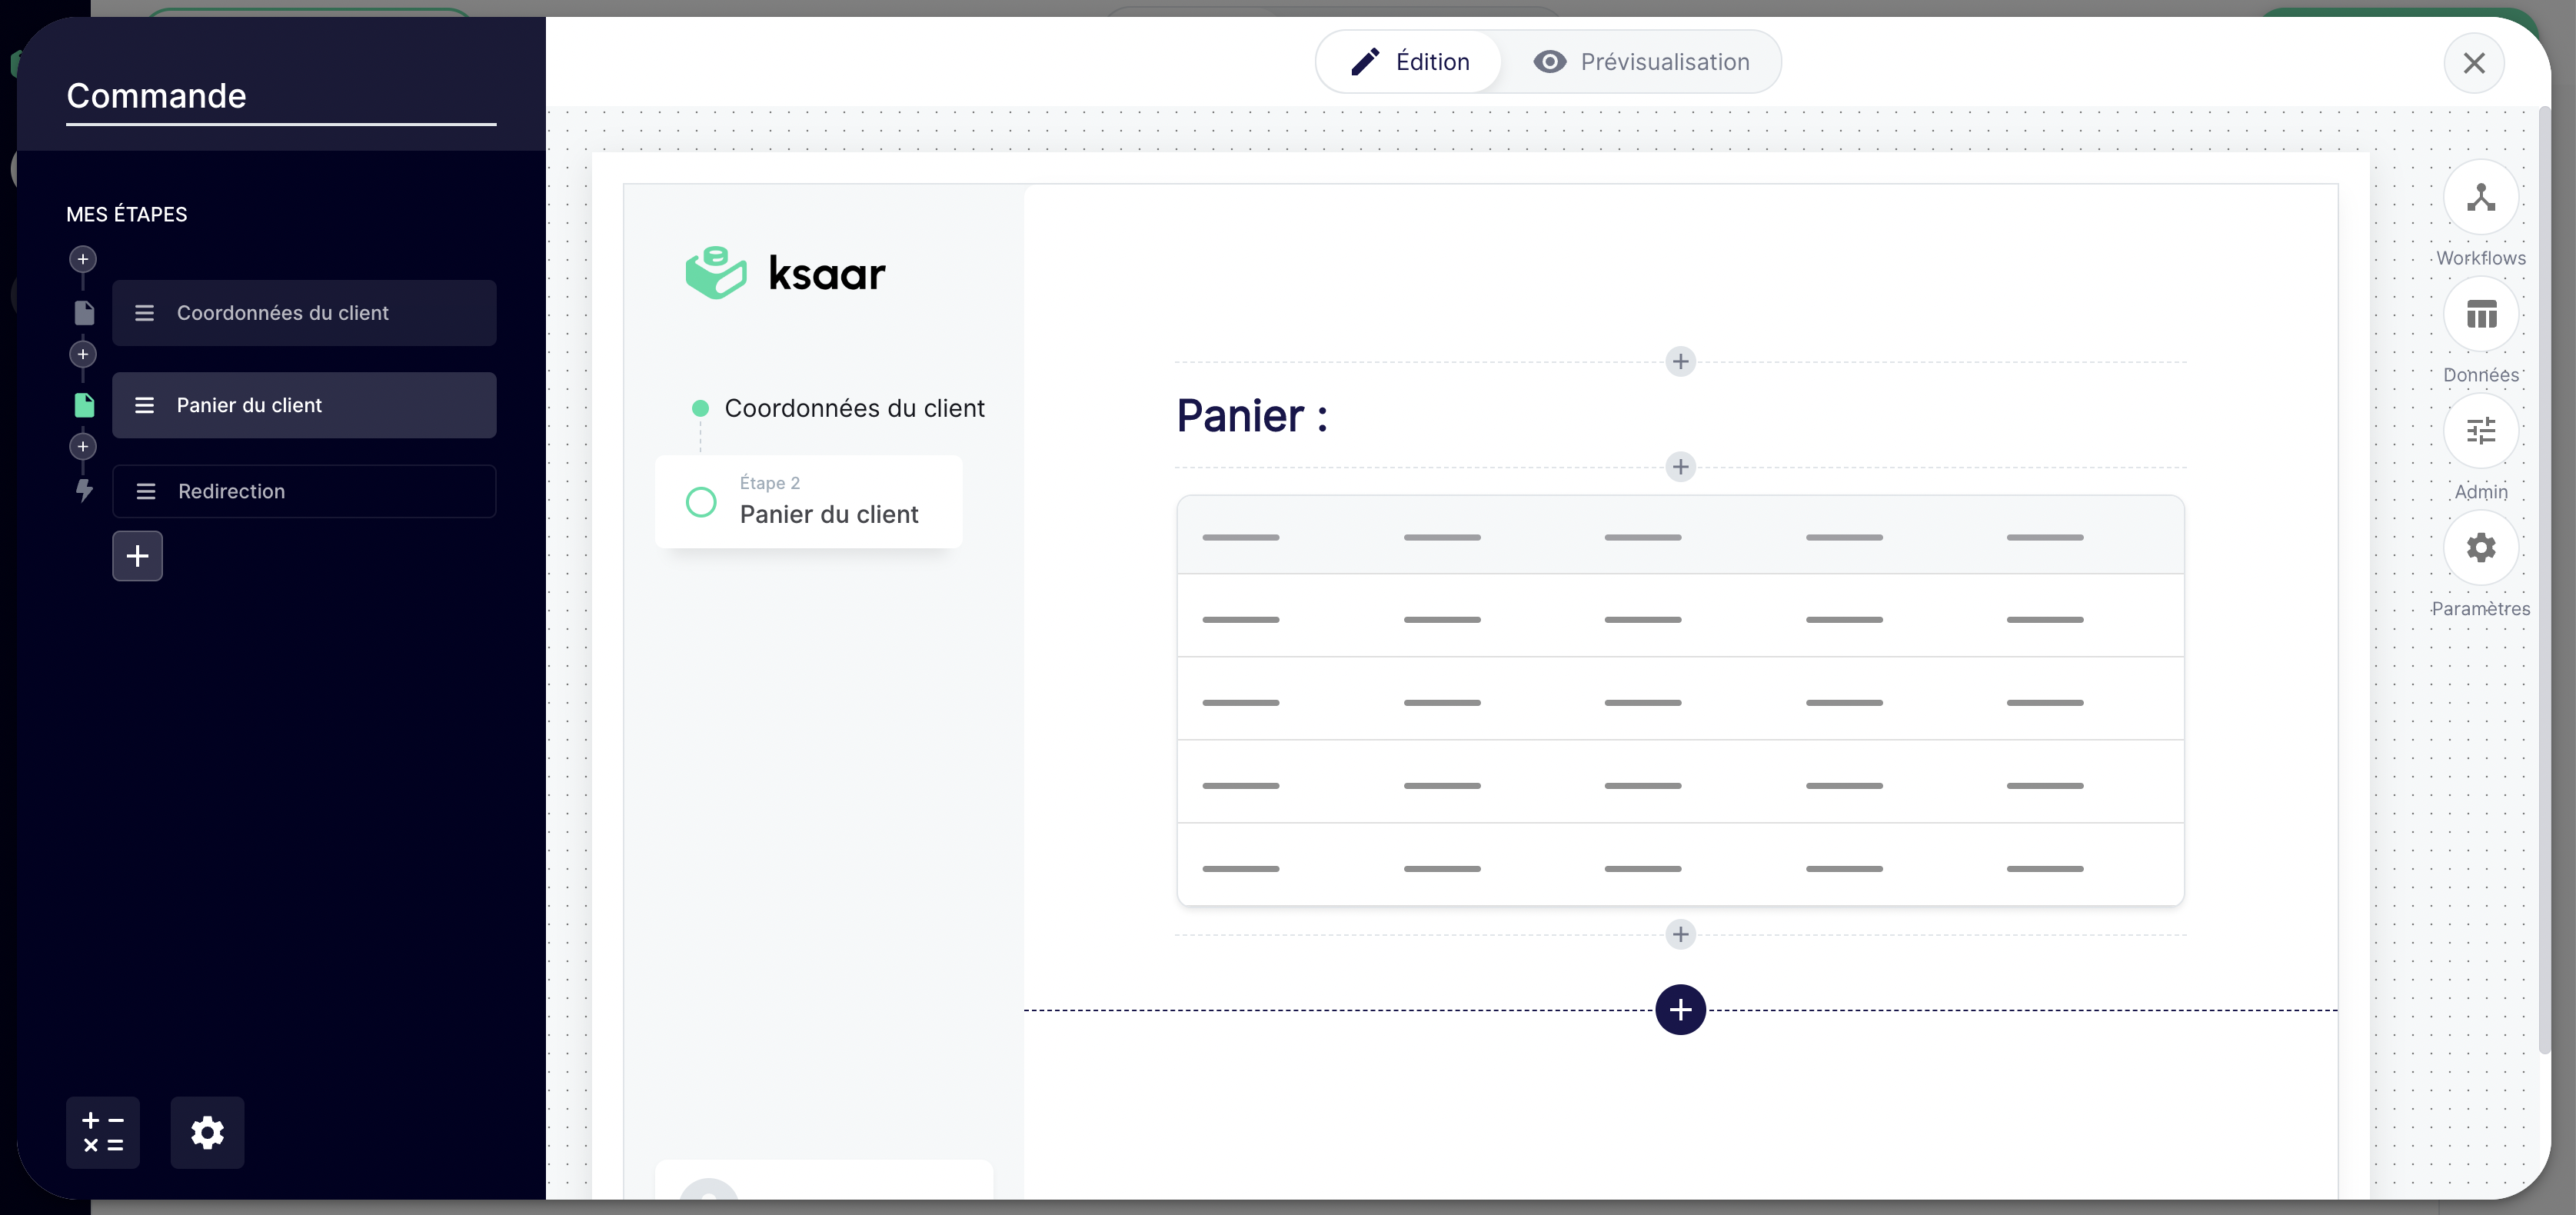The image size is (2576, 1215).
Task: Click green page icon beside Panier du client
Action: pyautogui.click(x=84, y=405)
